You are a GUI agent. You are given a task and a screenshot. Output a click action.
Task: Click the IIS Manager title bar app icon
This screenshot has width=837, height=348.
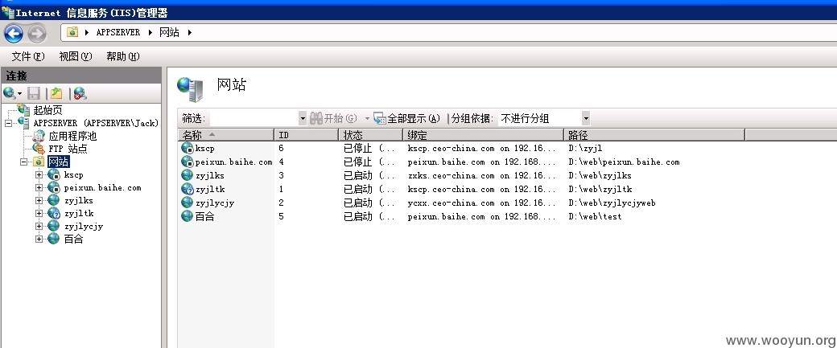[x=7, y=12]
